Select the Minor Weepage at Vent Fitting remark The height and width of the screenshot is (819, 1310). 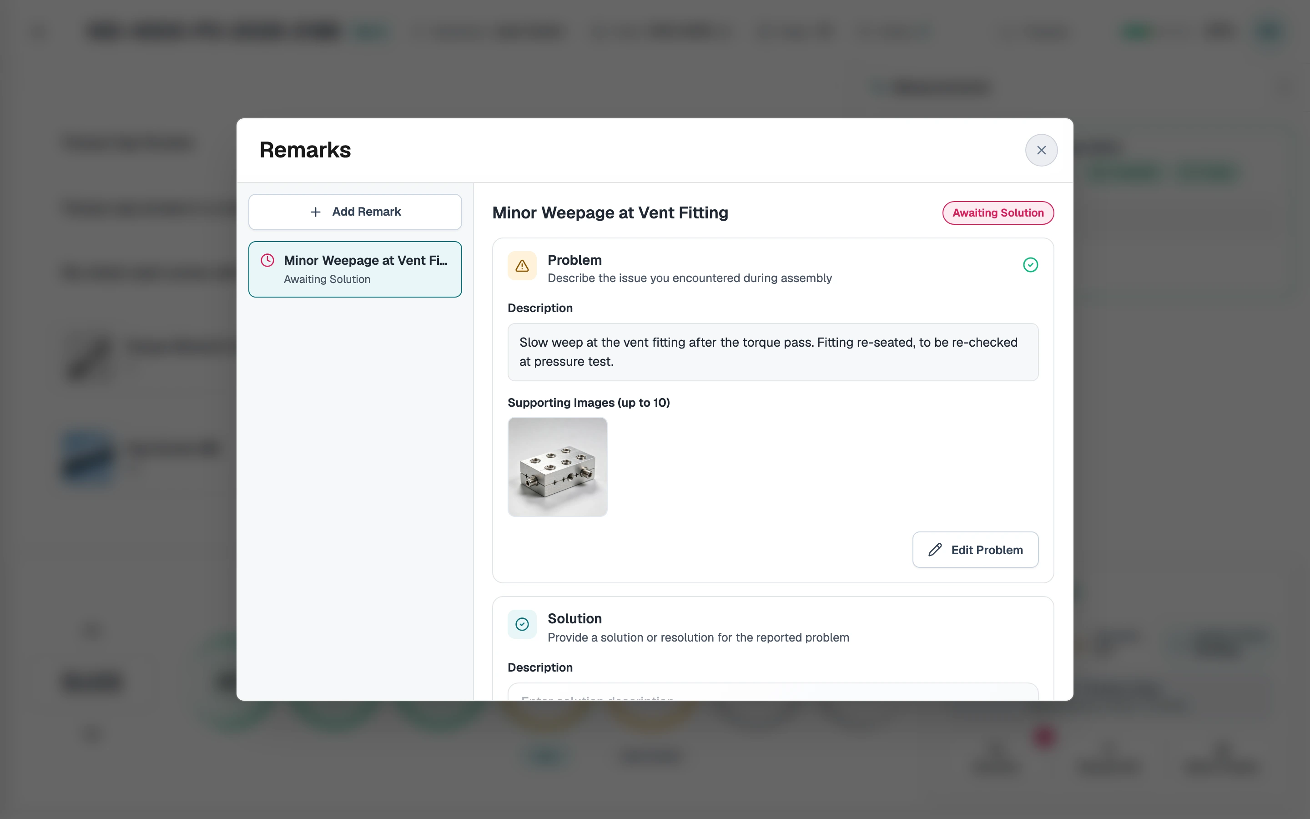coord(355,269)
